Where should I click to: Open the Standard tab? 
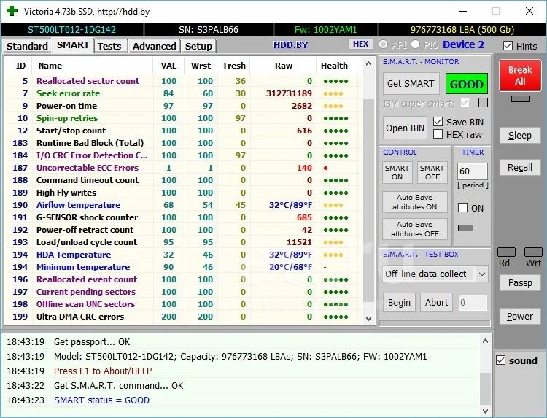tap(27, 47)
